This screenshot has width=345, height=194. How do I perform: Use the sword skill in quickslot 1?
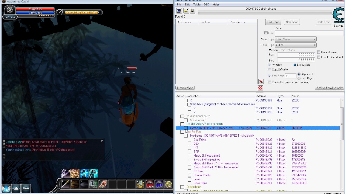pos(65,184)
